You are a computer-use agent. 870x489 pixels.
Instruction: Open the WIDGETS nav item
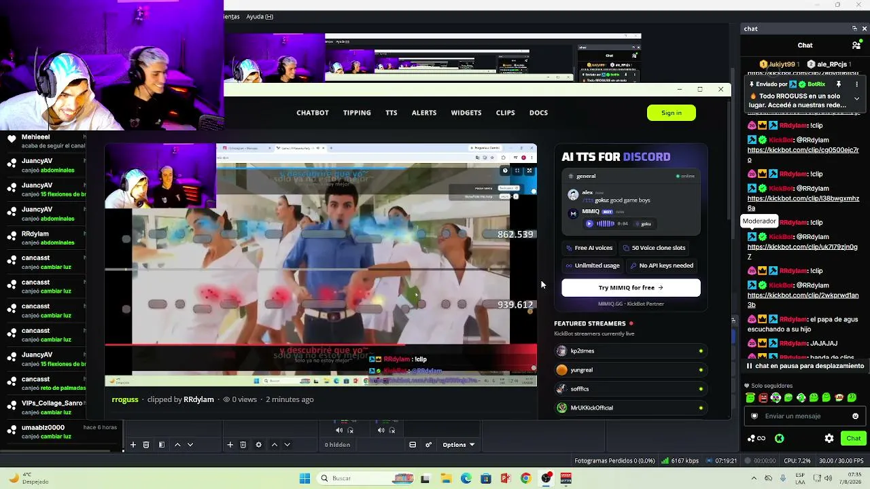tap(466, 113)
